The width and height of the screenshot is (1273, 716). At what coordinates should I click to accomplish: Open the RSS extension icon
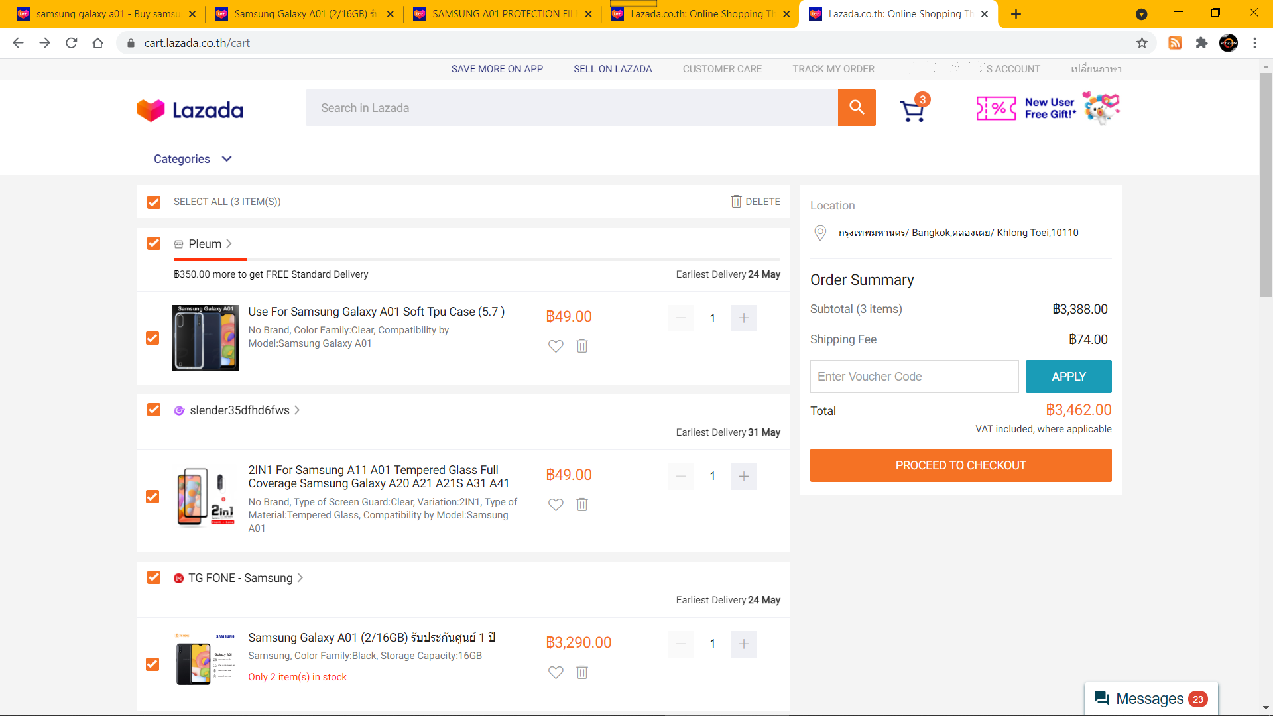coord(1175,43)
